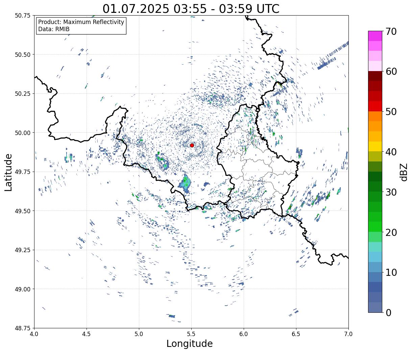Click the colorbar tick label 10
Image resolution: width=412 pixels, height=352 pixels.
(391, 272)
